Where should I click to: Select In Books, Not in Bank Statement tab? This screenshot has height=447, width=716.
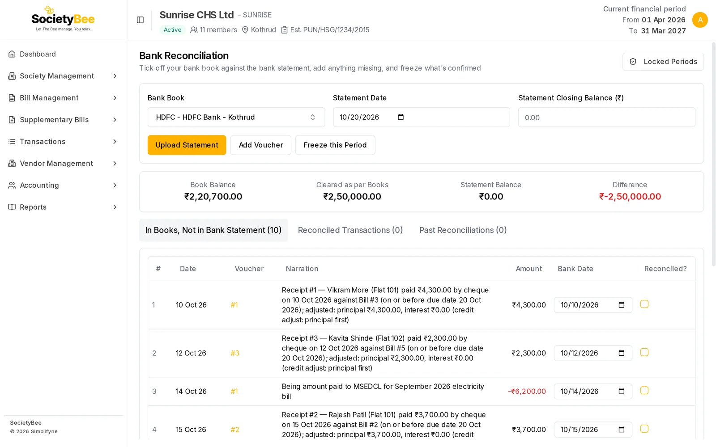pyautogui.click(x=213, y=230)
